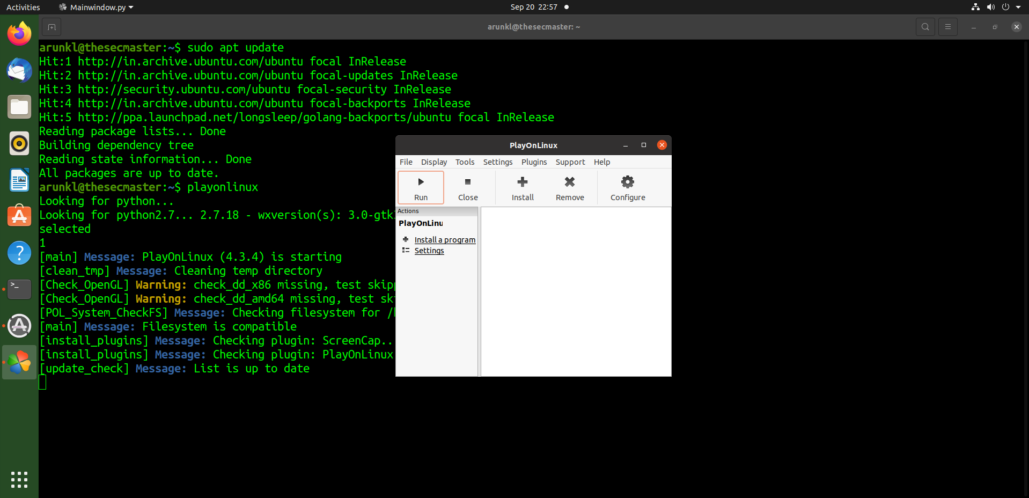
Task: Switch to Terminal from the dock
Action: click(x=19, y=289)
